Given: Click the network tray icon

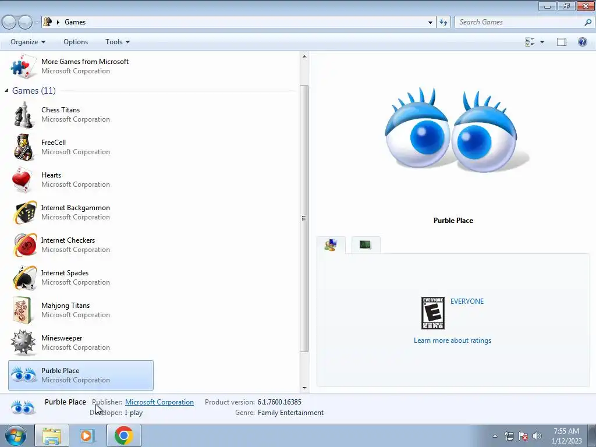Looking at the screenshot, I should click(509, 436).
